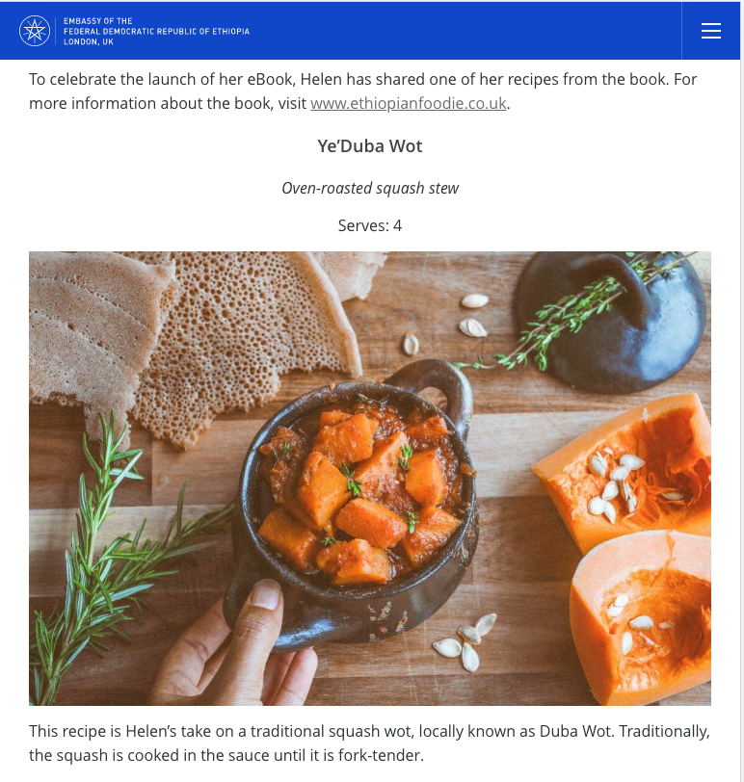Screen dimensions: 744x782
Task: Open the hamburger navigation menu
Action: [710, 31]
